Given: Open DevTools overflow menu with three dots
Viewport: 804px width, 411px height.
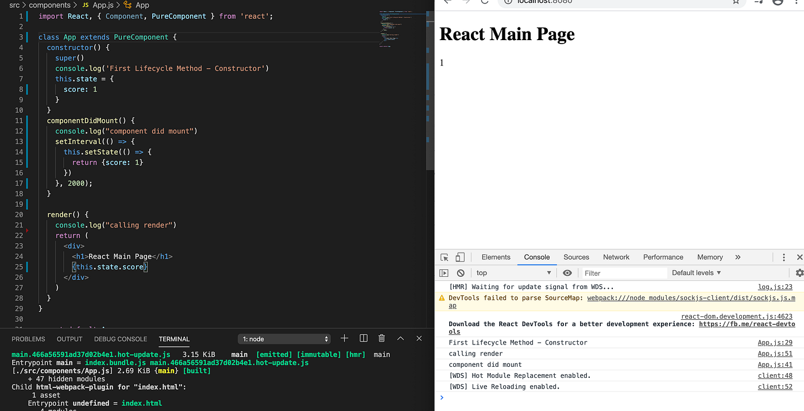Looking at the screenshot, I should (x=784, y=257).
